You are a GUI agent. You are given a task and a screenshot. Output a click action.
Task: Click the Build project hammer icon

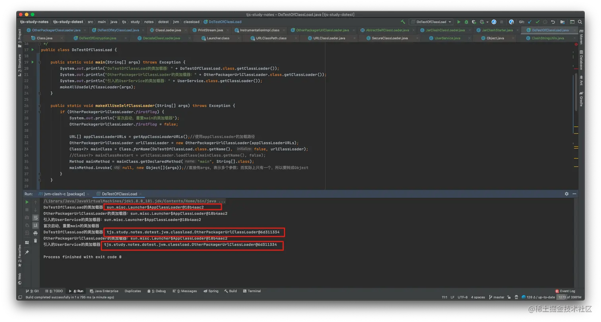403,22
